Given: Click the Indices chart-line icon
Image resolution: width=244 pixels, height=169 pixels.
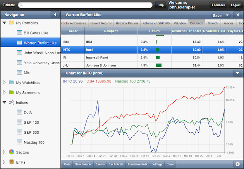Looking at the screenshot, I should pos(11,102).
